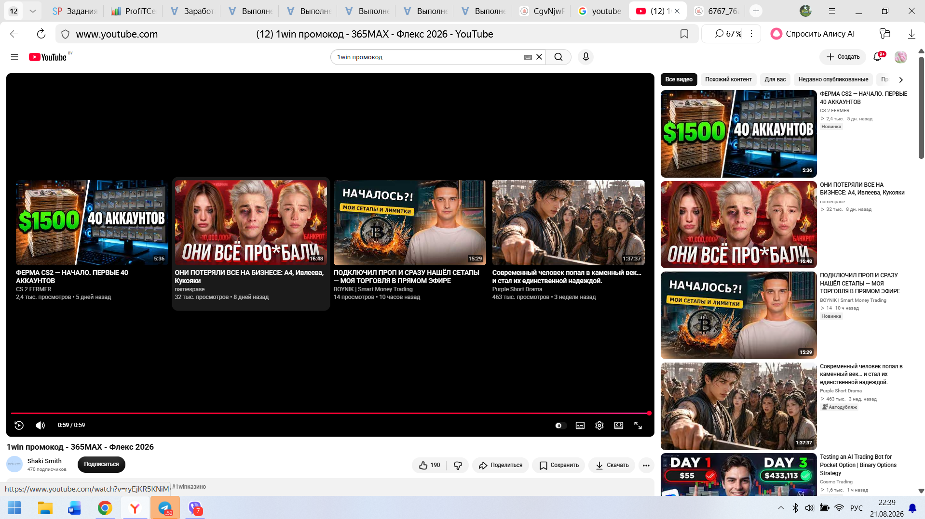Open YouTube voice search microphone
This screenshot has height=519, width=925.
click(585, 57)
